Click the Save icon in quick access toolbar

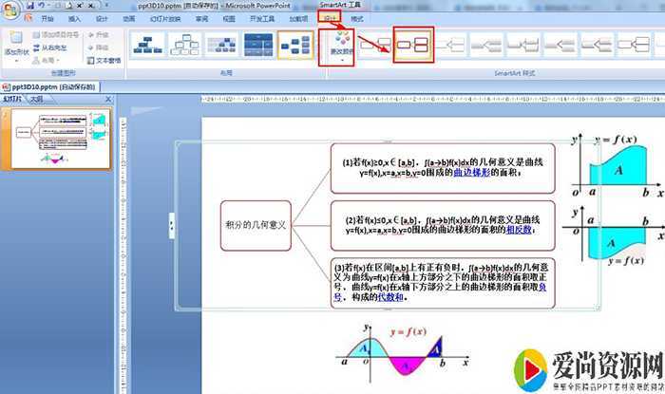click(x=30, y=5)
